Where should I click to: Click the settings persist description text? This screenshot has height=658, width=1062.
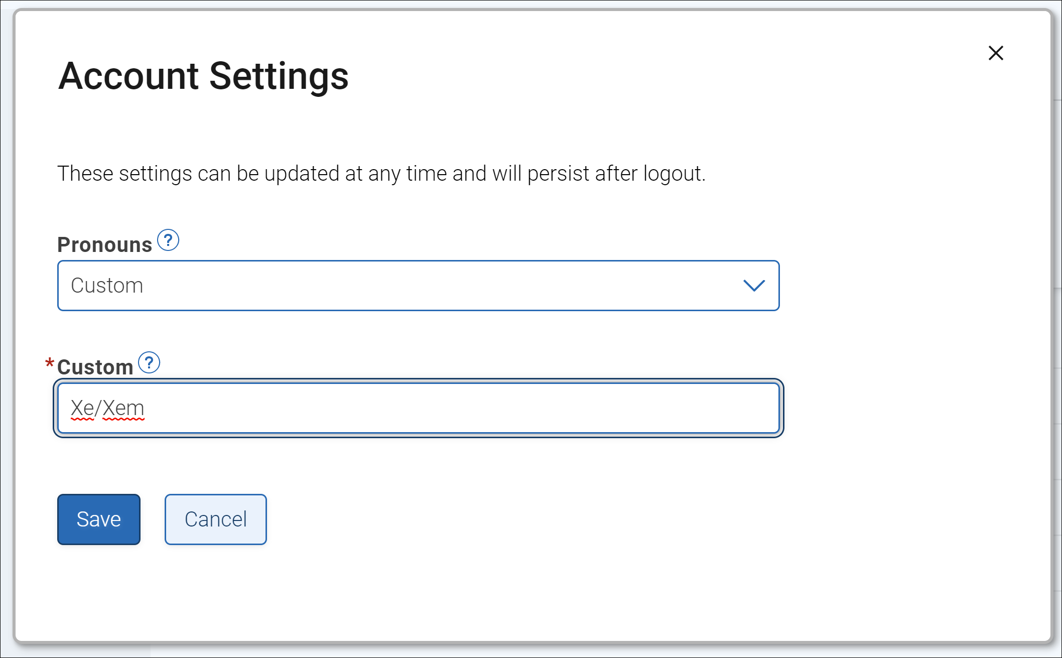click(x=381, y=173)
